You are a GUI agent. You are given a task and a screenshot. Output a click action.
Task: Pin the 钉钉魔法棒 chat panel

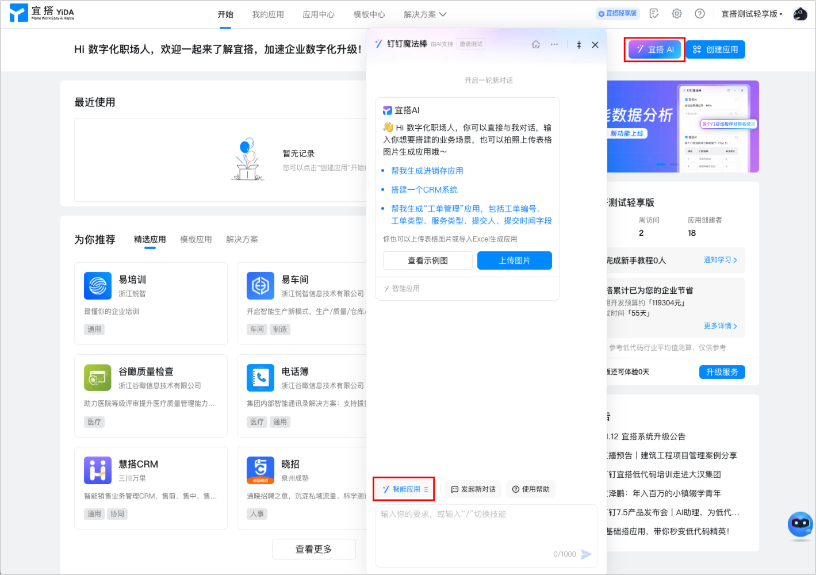click(x=579, y=44)
